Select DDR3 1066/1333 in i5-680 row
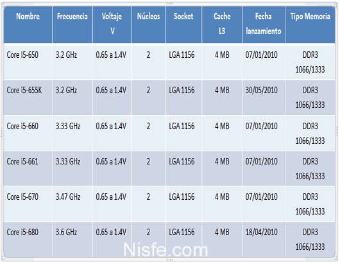 310,240
